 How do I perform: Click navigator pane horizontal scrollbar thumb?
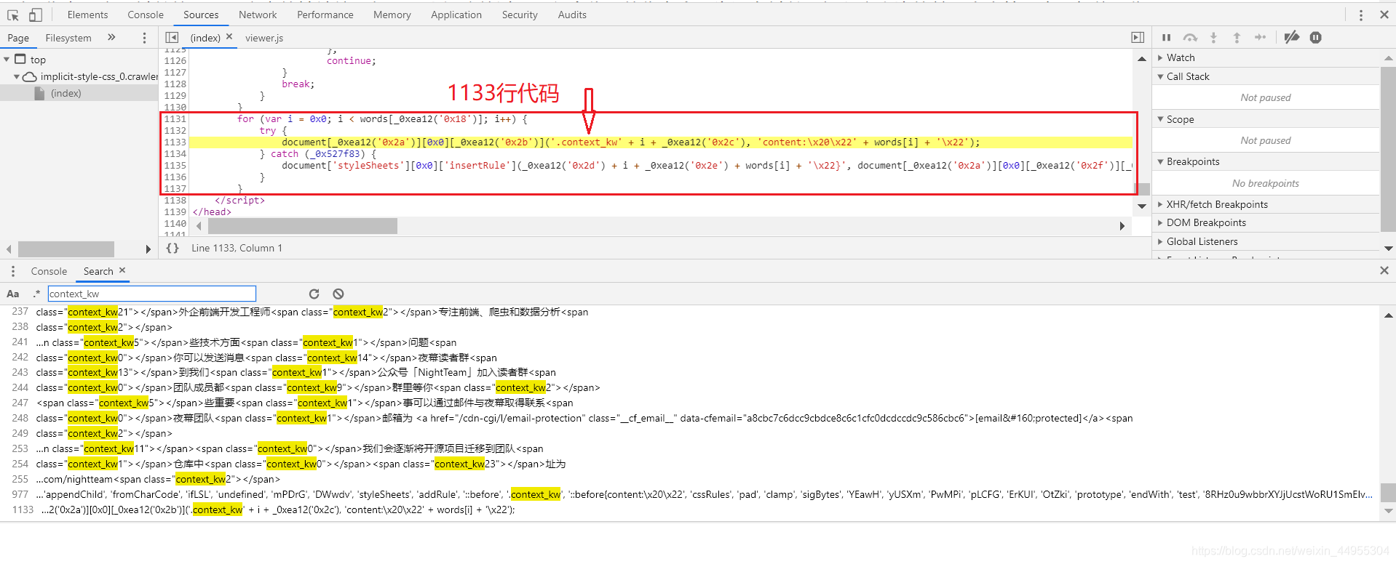[66, 249]
